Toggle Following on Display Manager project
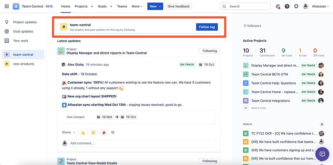Viewport: 333px width, 165px height. [210, 51]
